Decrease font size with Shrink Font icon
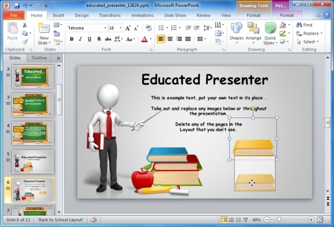 point(136,28)
